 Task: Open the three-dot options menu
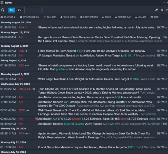(164, 3)
